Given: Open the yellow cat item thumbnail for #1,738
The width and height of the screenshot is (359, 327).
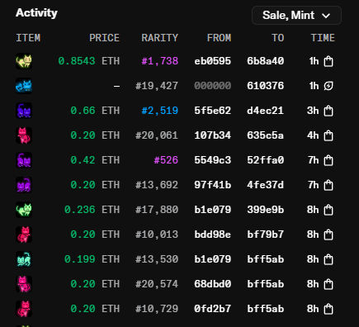Looking at the screenshot, I should point(24,61).
